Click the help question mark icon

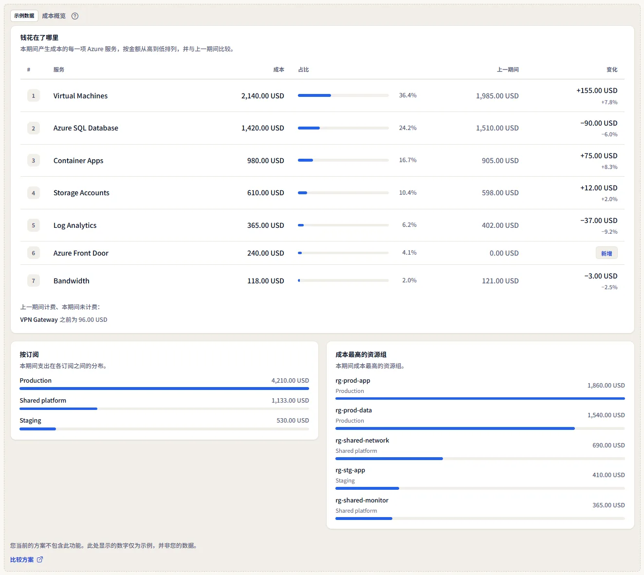click(x=75, y=16)
